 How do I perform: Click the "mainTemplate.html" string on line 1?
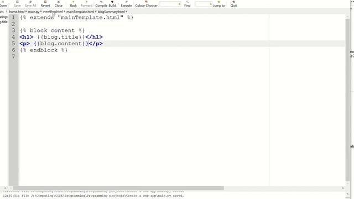pyautogui.click(x=91, y=18)
